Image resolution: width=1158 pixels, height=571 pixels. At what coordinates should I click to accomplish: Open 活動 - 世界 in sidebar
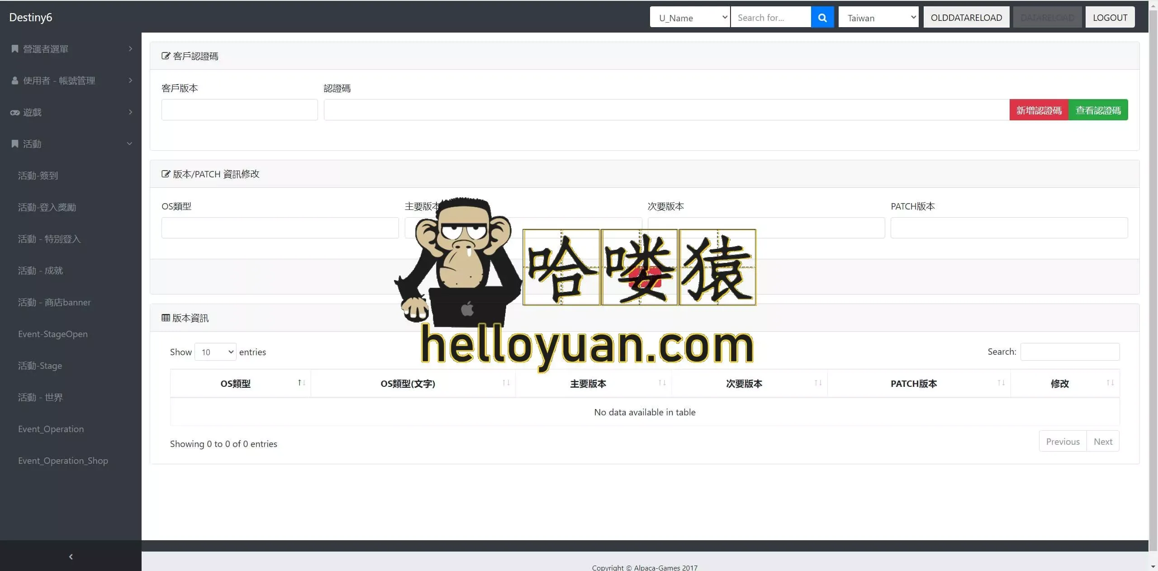point(40,397)
